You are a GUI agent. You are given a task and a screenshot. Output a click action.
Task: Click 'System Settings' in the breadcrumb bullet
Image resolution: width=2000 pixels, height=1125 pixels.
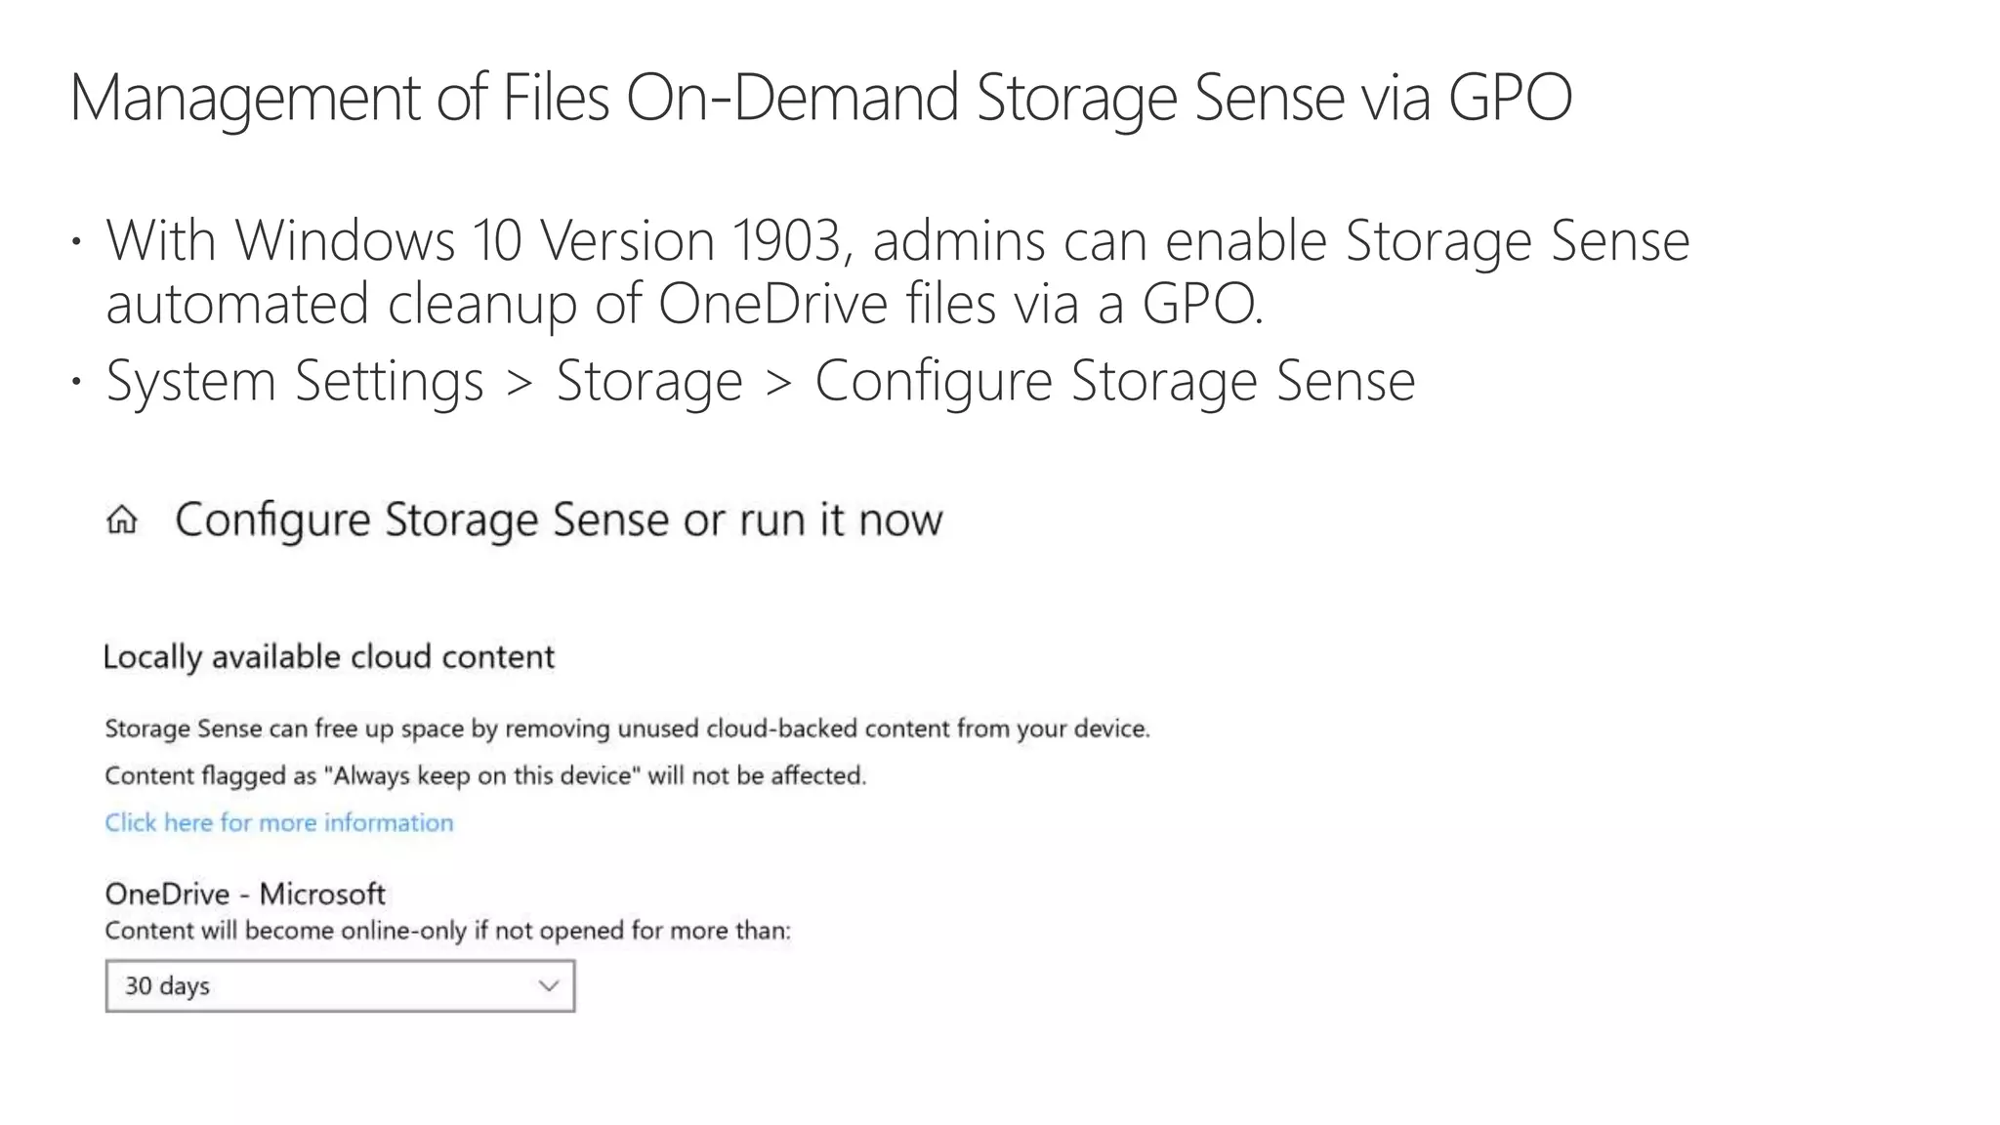(295, 380)
